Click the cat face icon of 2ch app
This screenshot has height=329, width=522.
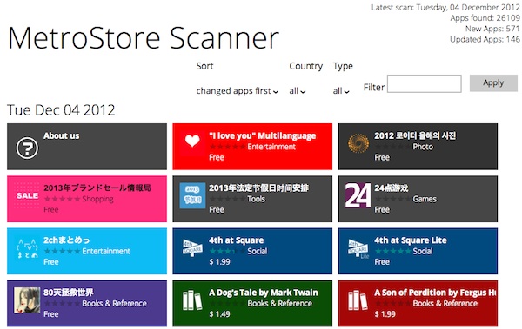tap(27, 248)
